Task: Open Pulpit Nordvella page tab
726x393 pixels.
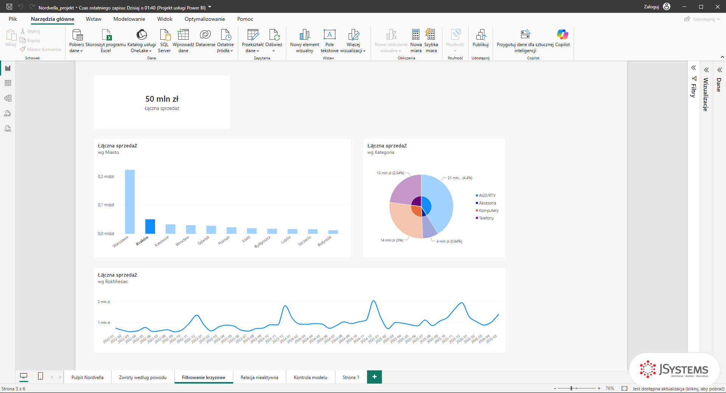Action: 87,377
